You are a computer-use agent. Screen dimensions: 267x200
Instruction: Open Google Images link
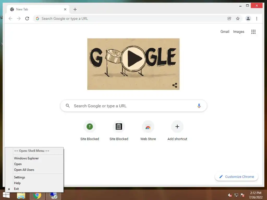click(239, 32)
